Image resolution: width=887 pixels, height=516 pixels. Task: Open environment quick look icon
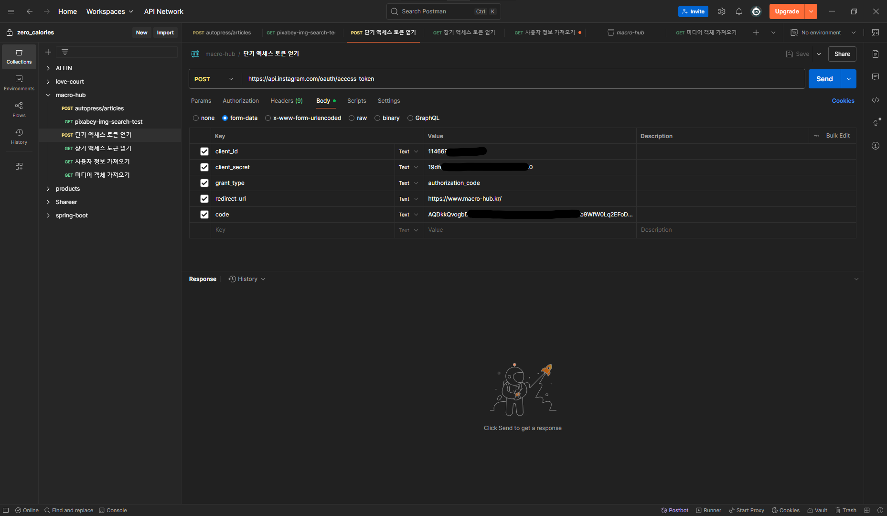click(876, 32)
